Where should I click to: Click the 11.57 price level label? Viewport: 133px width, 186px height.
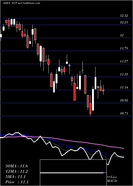click(124, 61)
